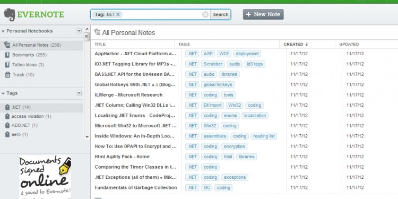Viewport: 398px width, 199px height.
Task: Select the aero tag icon
Action: (7, 135)
